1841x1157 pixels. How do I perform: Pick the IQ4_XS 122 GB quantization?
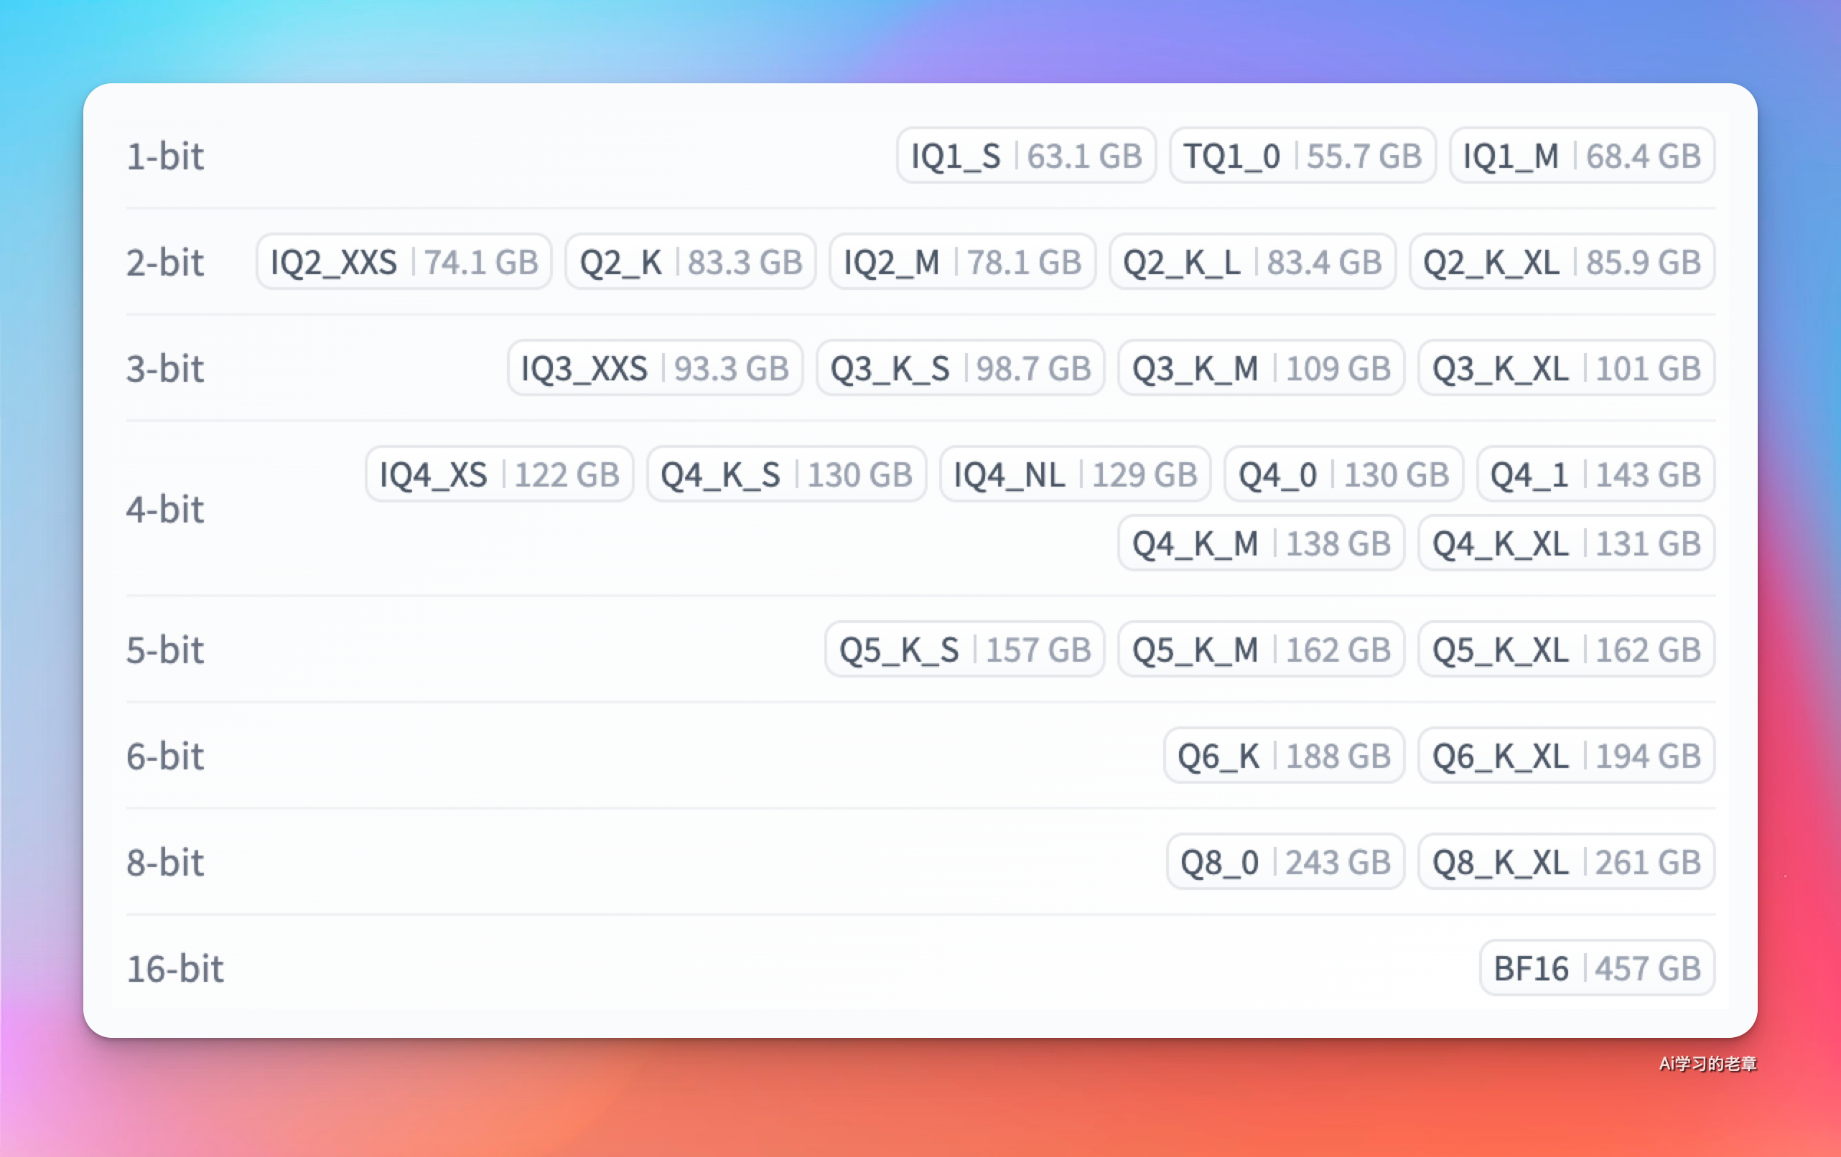click(499, 474)
